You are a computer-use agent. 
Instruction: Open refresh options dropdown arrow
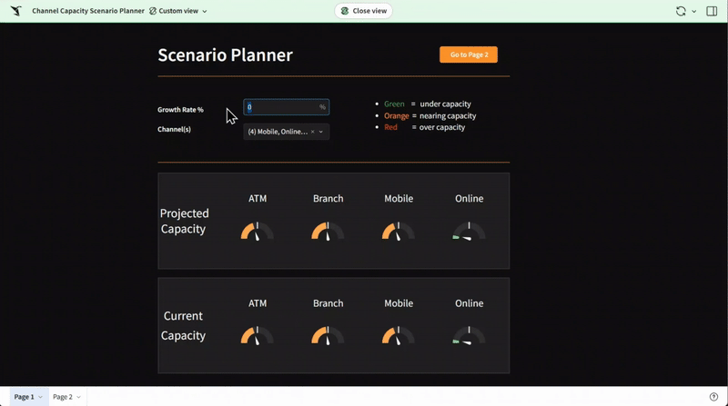[x=694, y=12]
